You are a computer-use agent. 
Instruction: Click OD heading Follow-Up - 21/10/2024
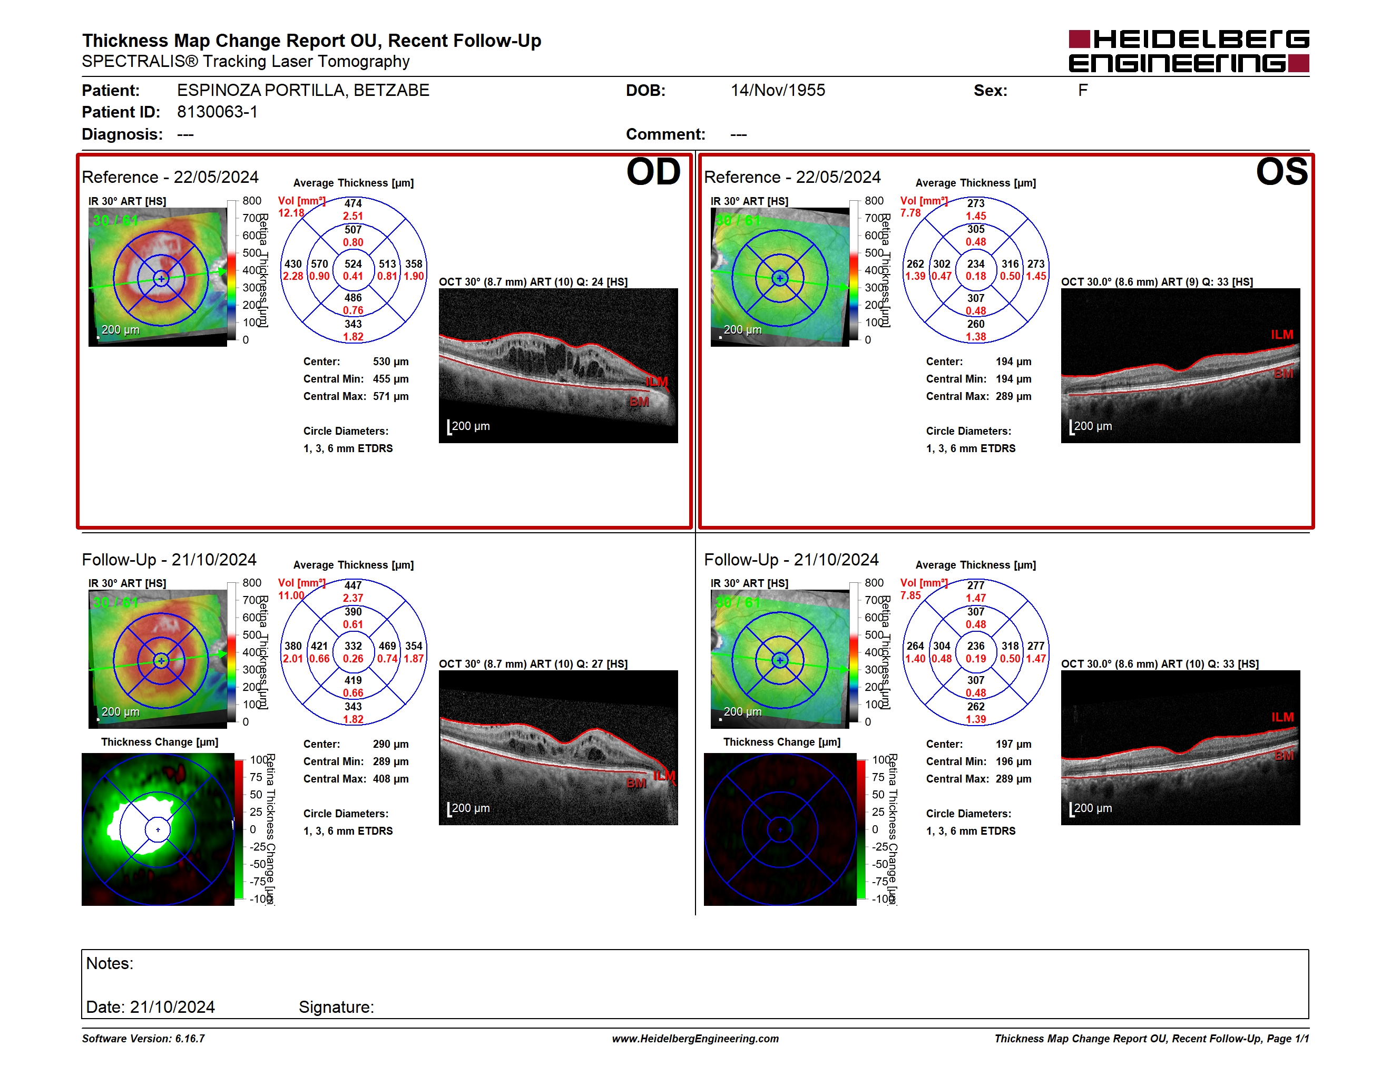click(x=169, y=560)
